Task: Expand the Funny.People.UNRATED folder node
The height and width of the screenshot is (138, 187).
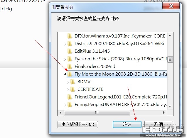Action: pyautogui.click(x=65, y=105)
